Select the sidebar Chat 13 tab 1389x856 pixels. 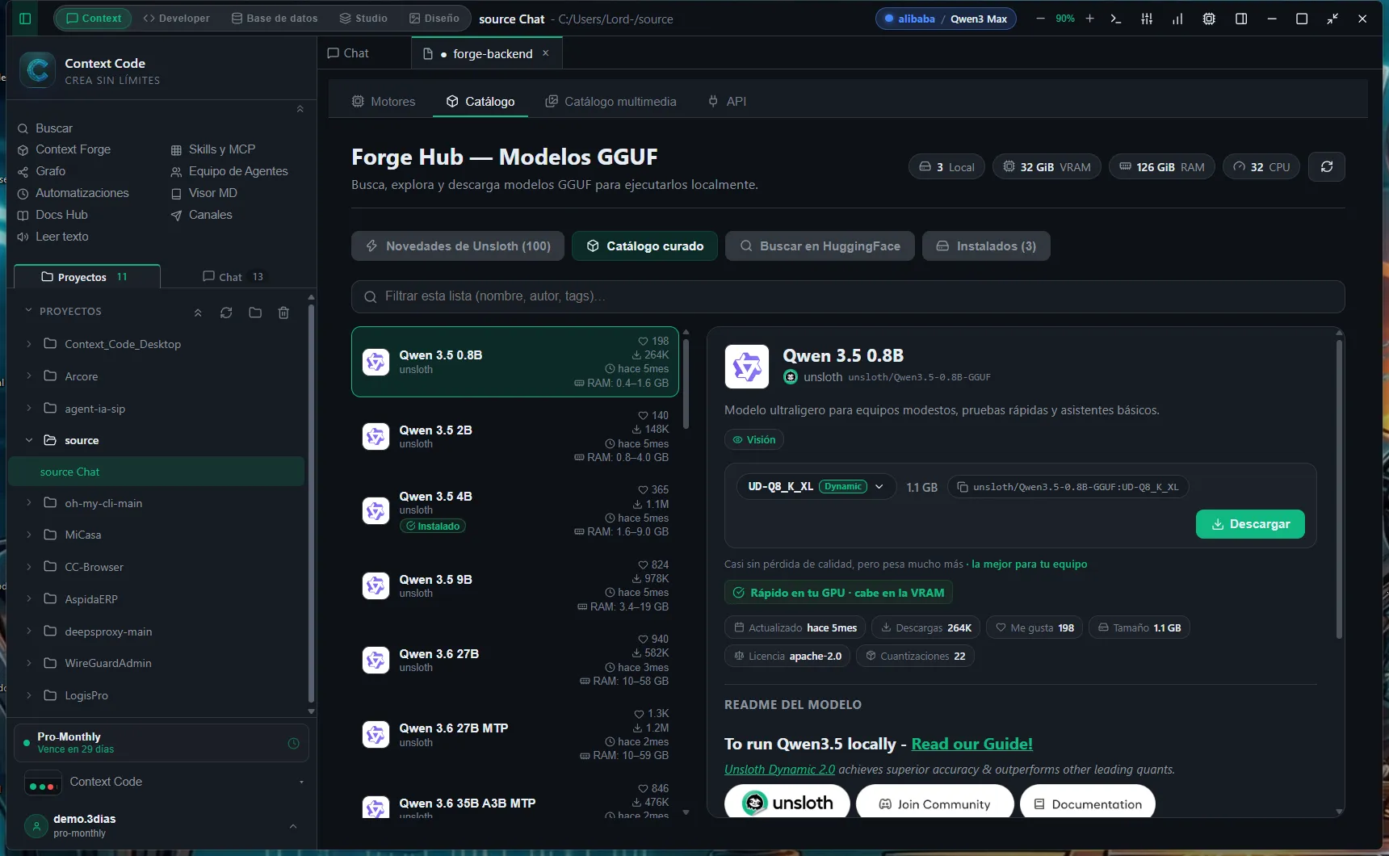[x=233, y=277]
